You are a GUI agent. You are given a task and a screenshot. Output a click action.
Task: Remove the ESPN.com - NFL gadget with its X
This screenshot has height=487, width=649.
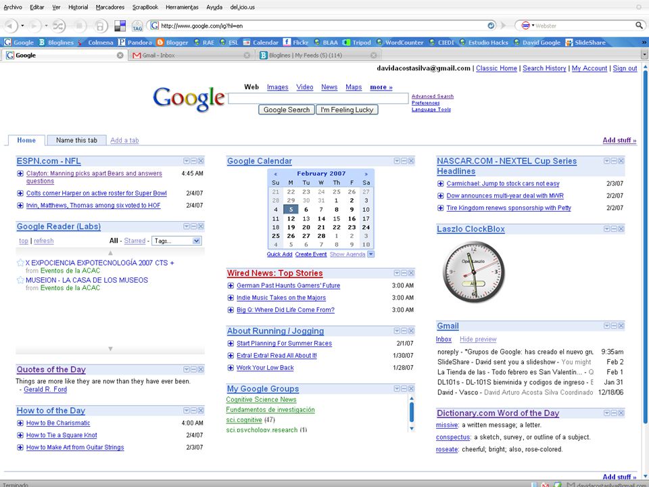pos(201,161)
